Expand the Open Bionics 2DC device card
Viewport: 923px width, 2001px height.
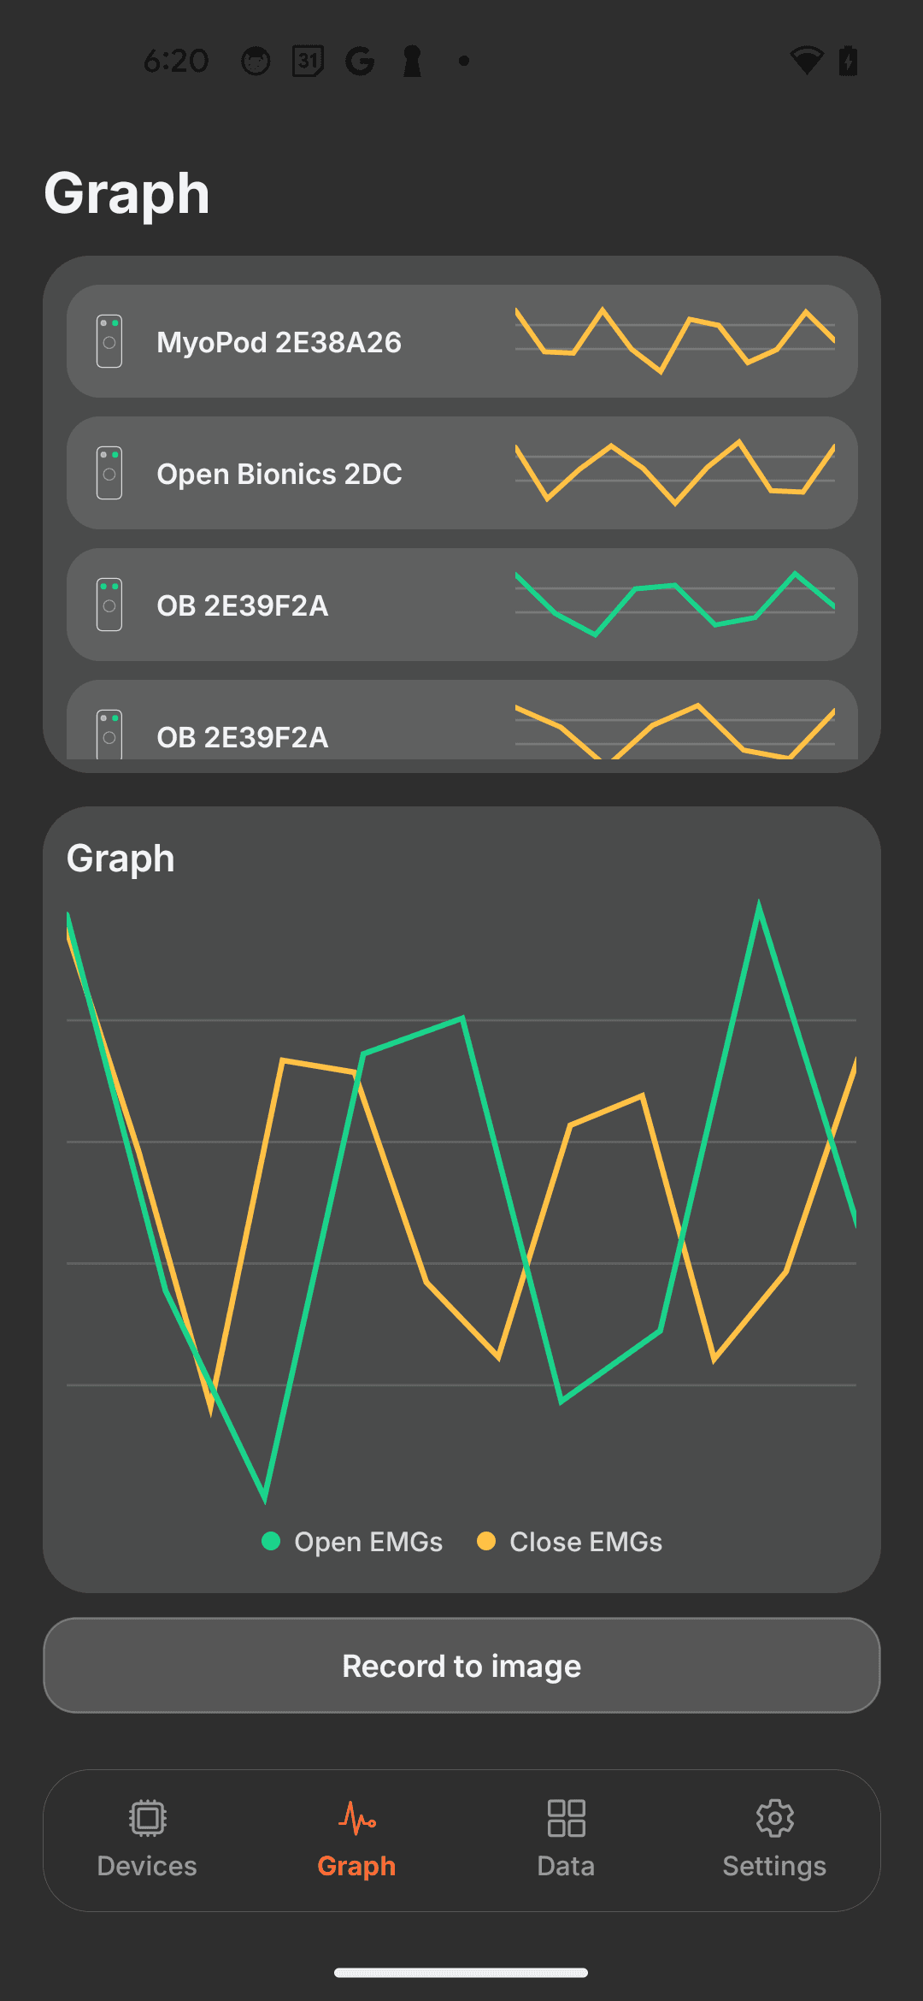(461, 473)
